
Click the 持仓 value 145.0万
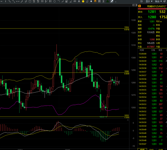coord(151,43)
